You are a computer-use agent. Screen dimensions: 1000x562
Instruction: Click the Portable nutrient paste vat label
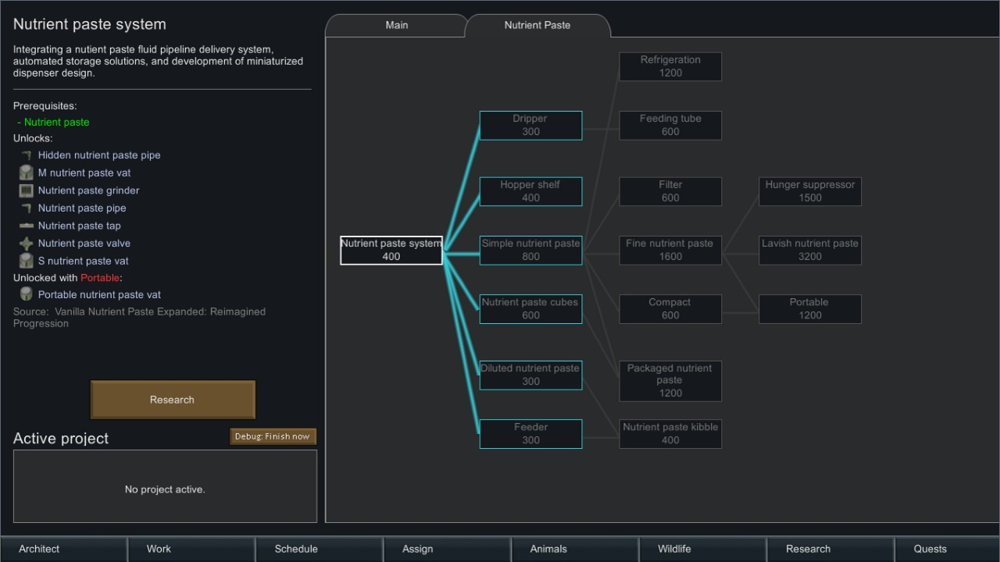[100, 295]
